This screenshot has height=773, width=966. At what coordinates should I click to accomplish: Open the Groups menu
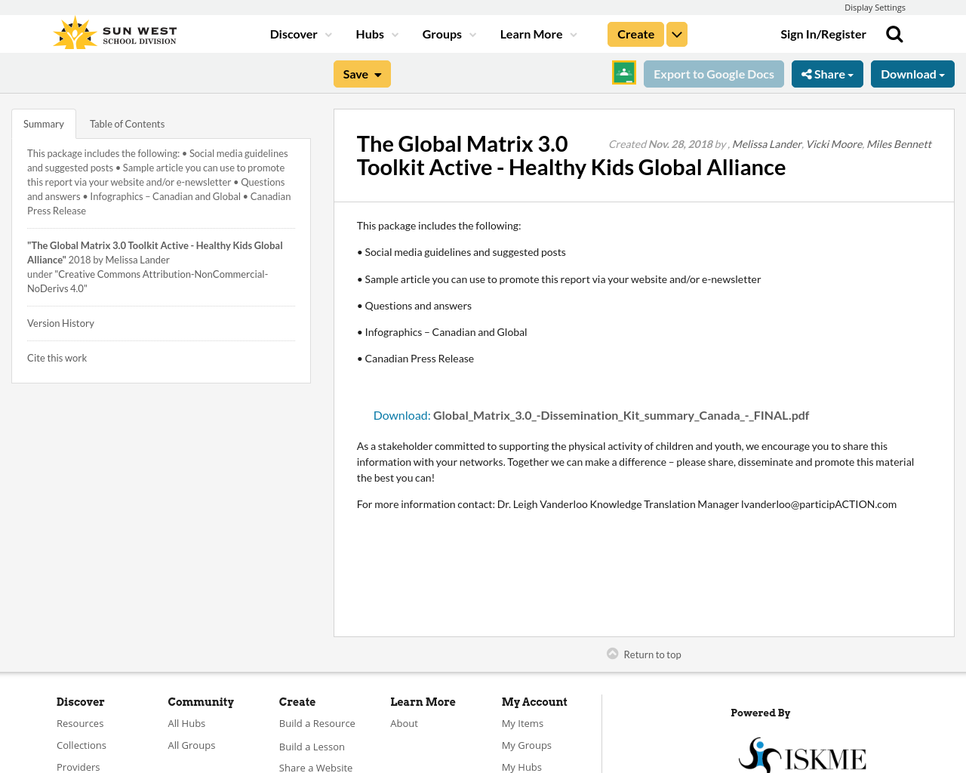[448, 32]
